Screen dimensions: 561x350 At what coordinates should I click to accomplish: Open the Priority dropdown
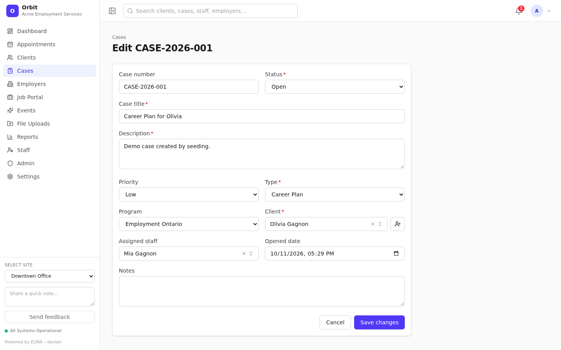pos(189,194)
